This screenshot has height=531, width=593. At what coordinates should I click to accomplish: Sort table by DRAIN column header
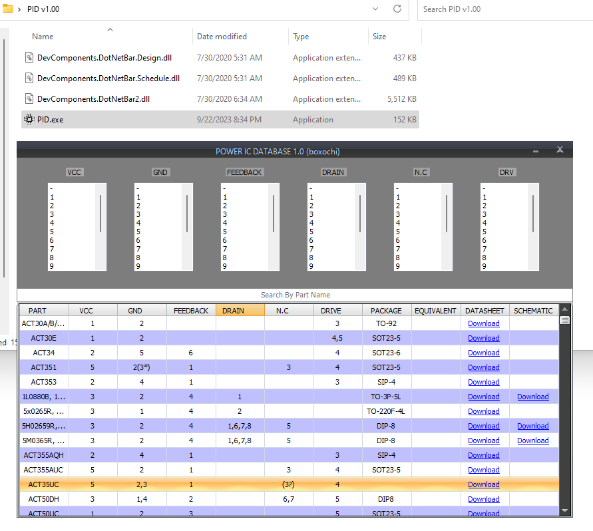[240, 311]
